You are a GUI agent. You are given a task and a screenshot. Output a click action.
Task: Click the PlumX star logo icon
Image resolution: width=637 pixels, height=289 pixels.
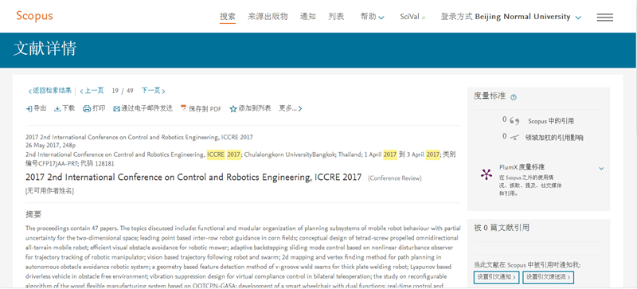point(487,174)
